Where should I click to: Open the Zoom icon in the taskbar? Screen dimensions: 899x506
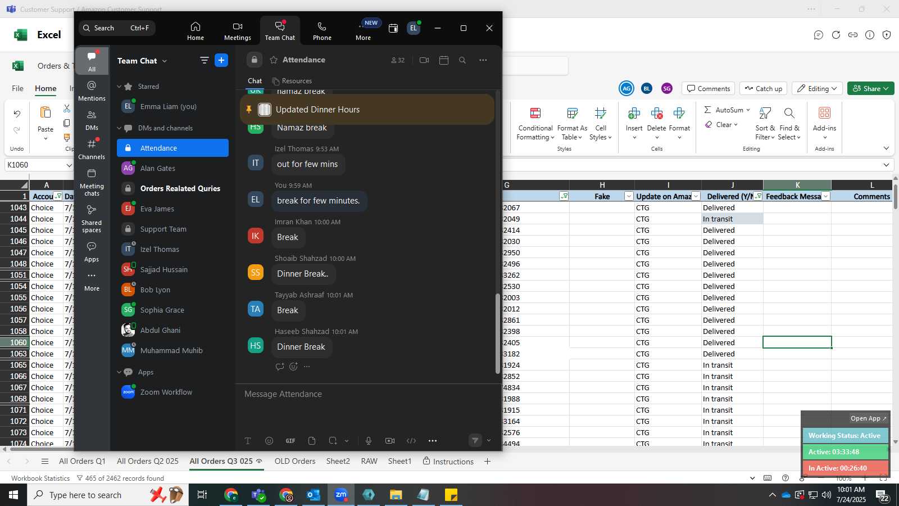[341, 495]
